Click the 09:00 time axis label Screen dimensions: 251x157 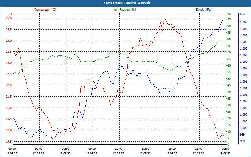(92, 149)
